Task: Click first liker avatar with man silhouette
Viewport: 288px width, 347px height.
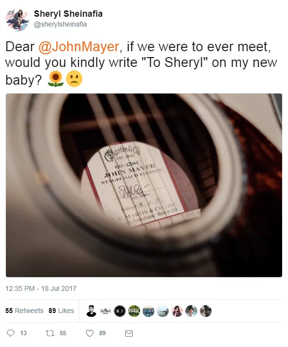Action: [91, 311]
